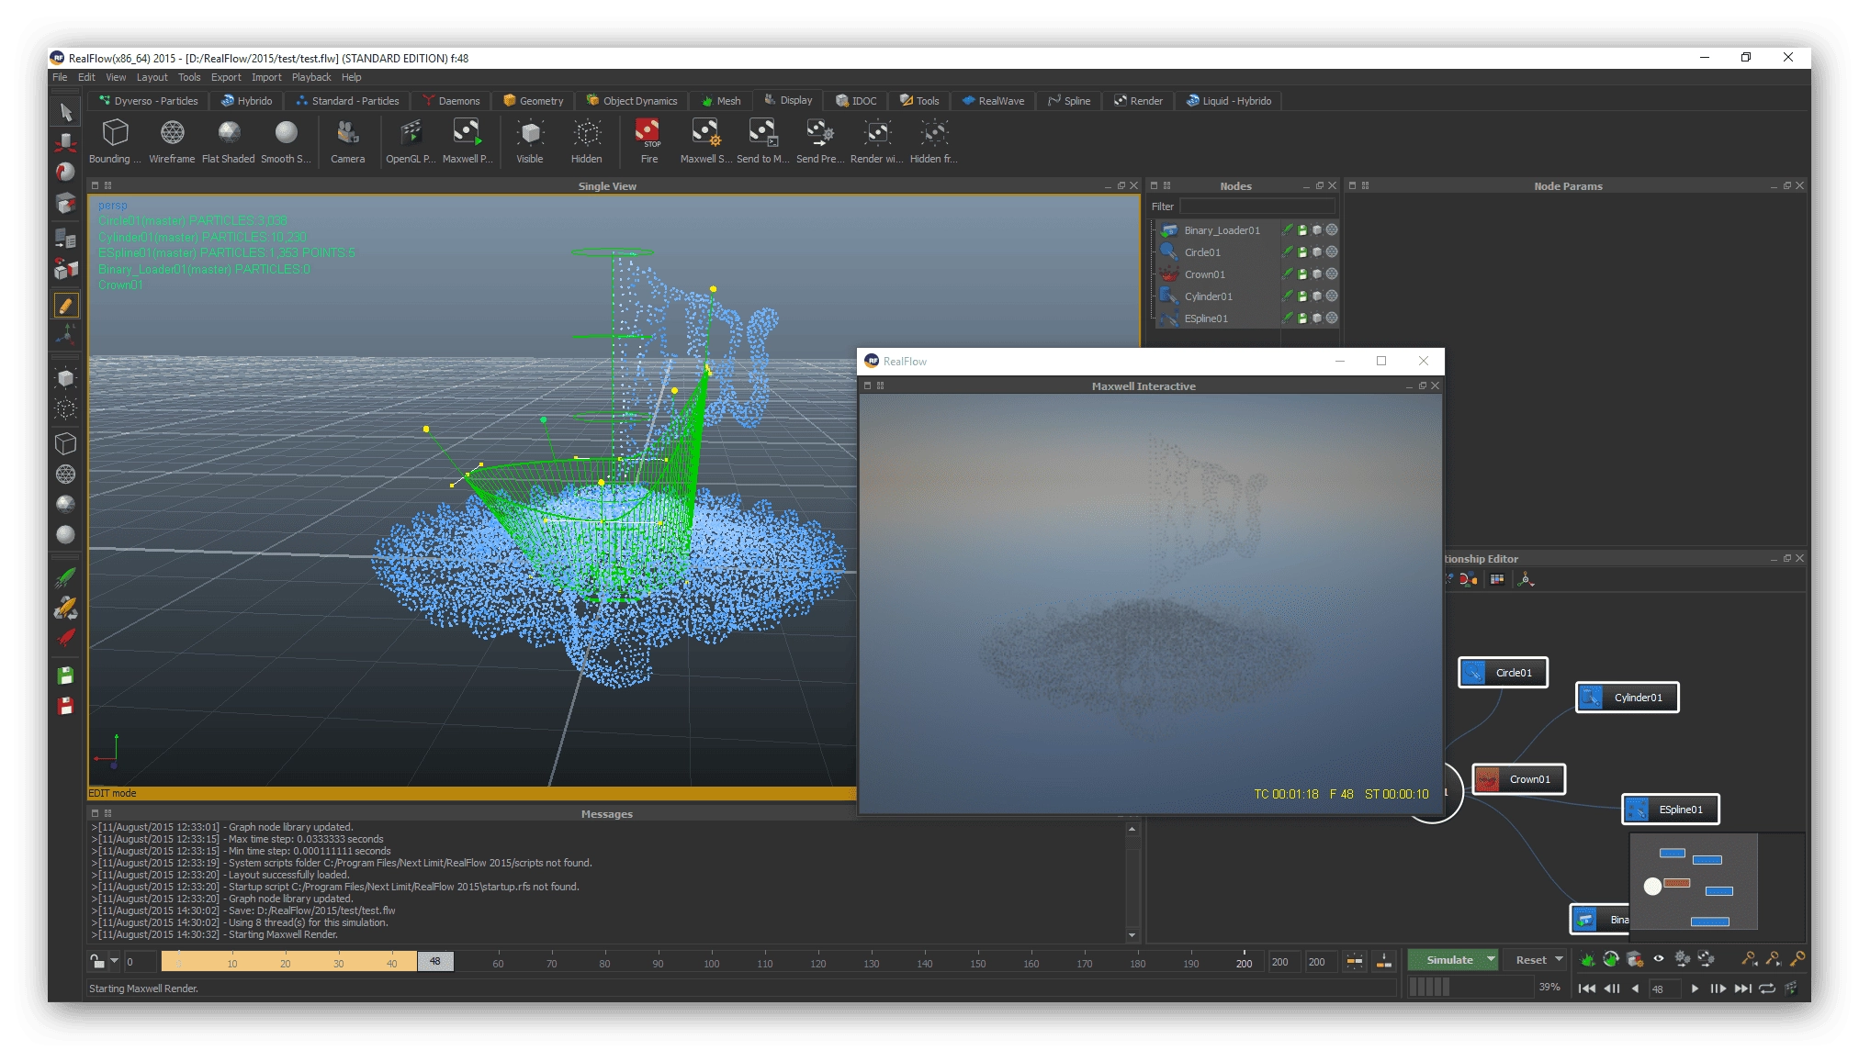Click the Relationship Editor minimap thumbnail

pos(1694,882)
